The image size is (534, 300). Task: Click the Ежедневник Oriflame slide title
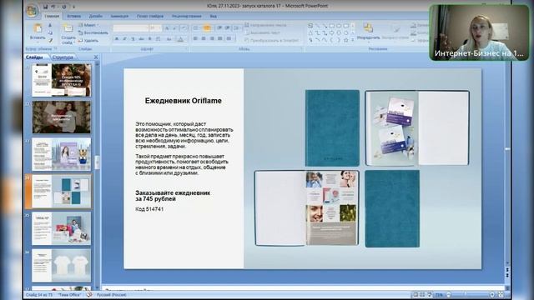click(x=184, y=101)
